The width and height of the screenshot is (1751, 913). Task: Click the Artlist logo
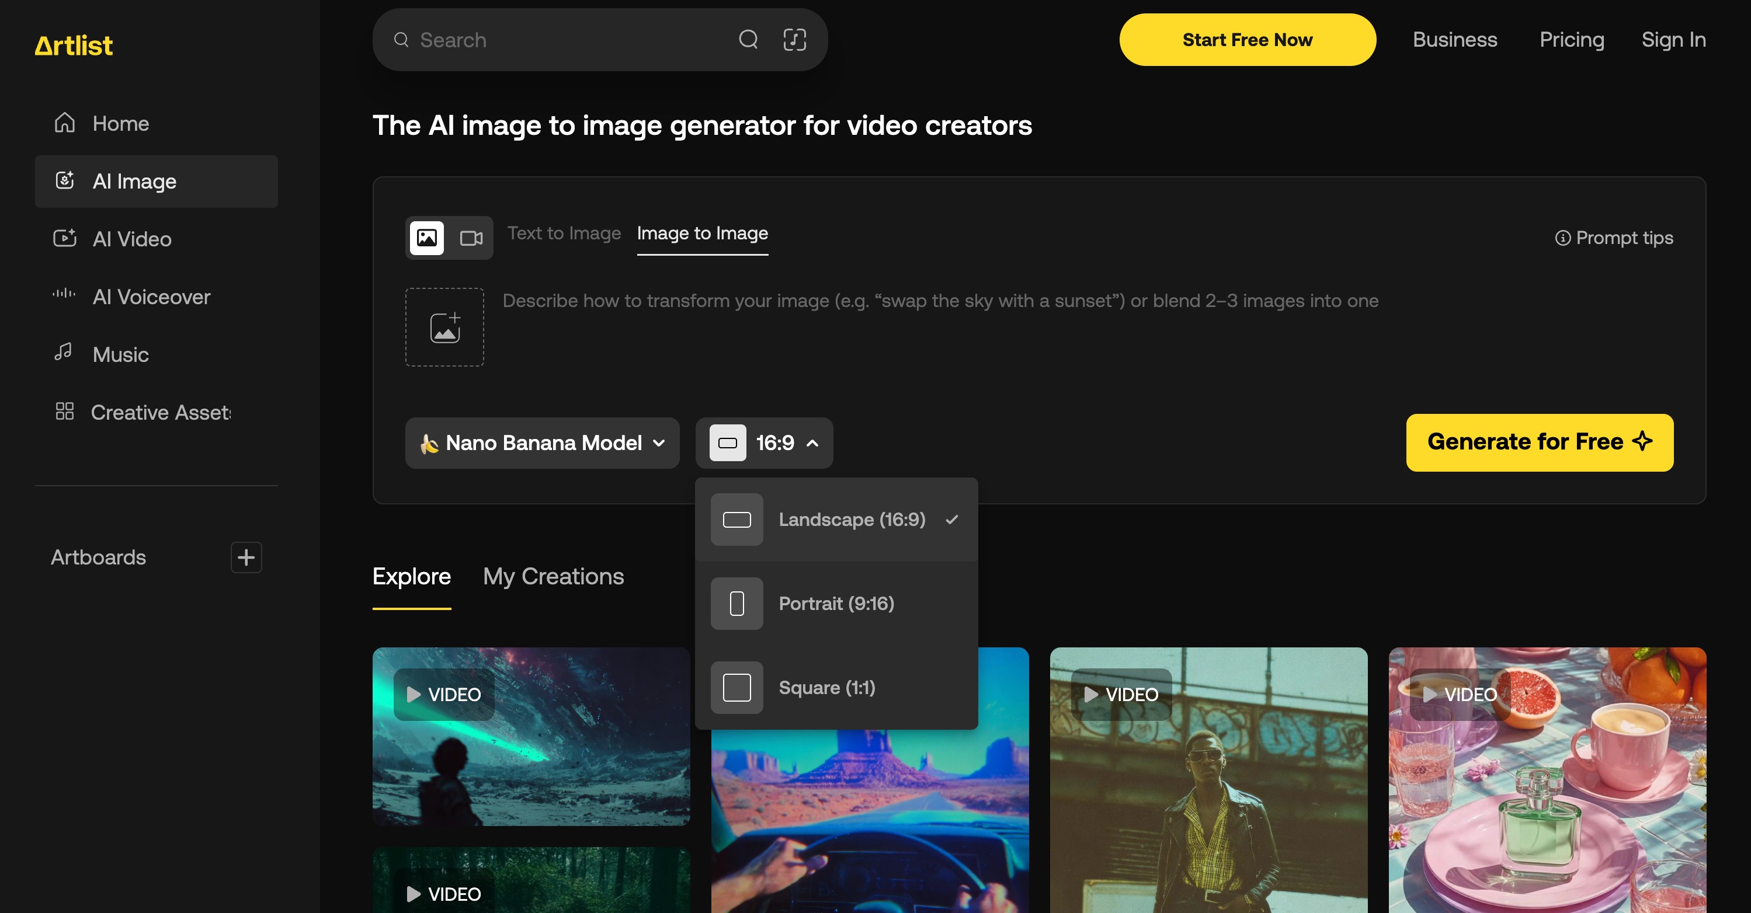[74, 46]
